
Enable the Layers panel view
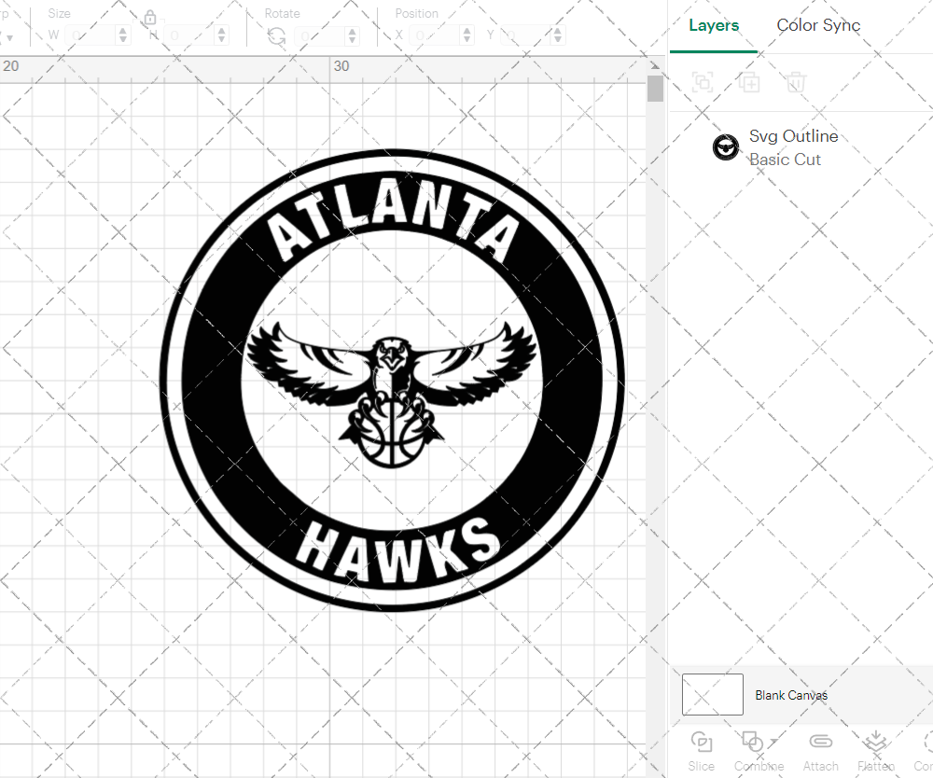pyautogui.click(x=713, y=25)
